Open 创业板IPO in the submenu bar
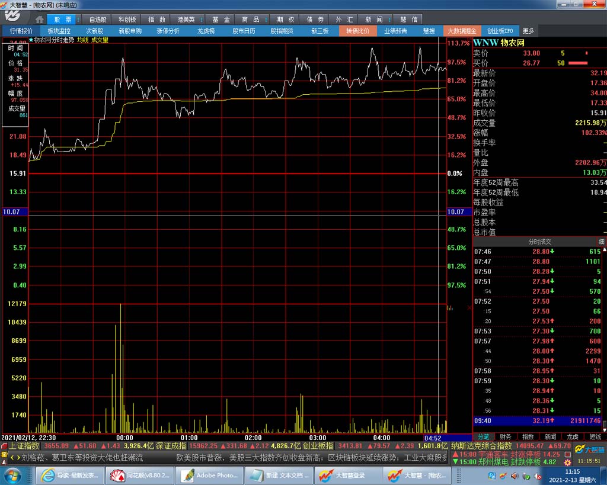Screen dimensions: 607x485 (x=500, y=31)
